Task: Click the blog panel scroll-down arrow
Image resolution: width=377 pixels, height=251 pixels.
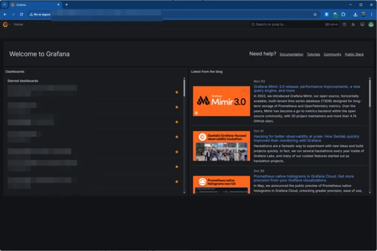Action: pos(370,193)
